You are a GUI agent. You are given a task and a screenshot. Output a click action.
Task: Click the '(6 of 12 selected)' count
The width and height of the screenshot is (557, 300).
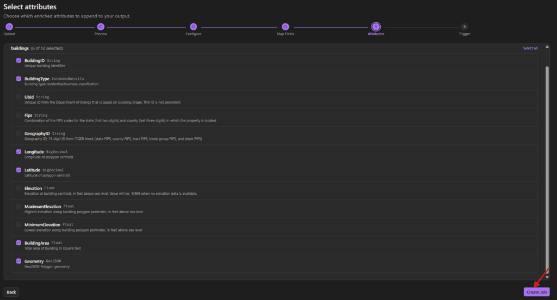click(47, 48)
